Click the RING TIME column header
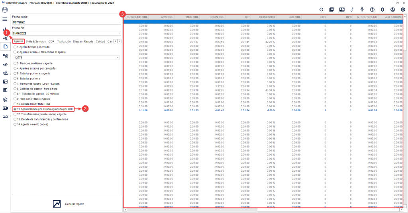This screenshot has width=408, height=213. click(187, 17)
